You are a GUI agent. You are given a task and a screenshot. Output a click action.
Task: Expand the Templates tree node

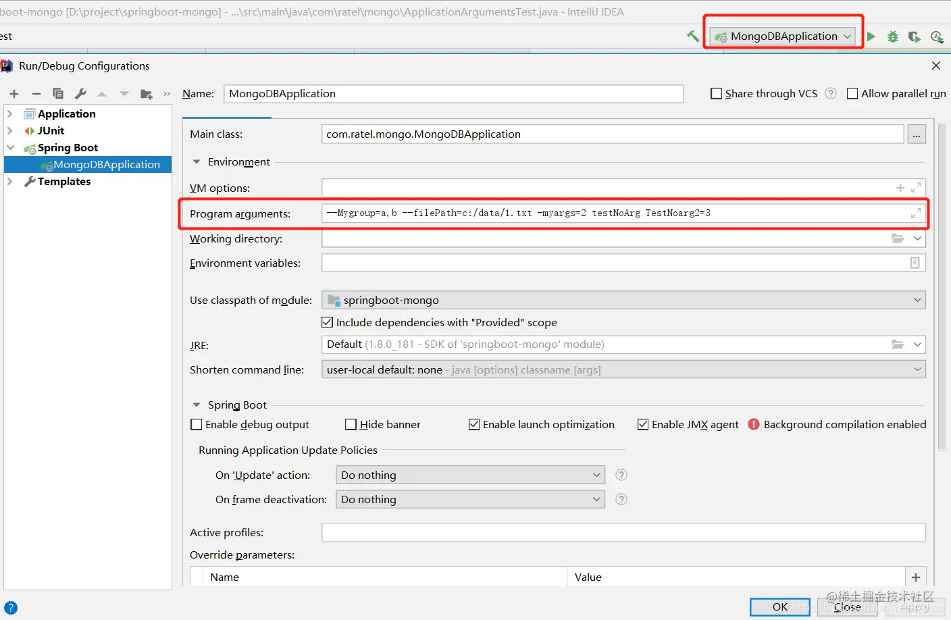tap(10, 181)
